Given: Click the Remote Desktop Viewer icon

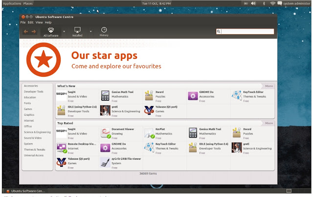Looking at the screenshot, I should click(x=62, y=148).
